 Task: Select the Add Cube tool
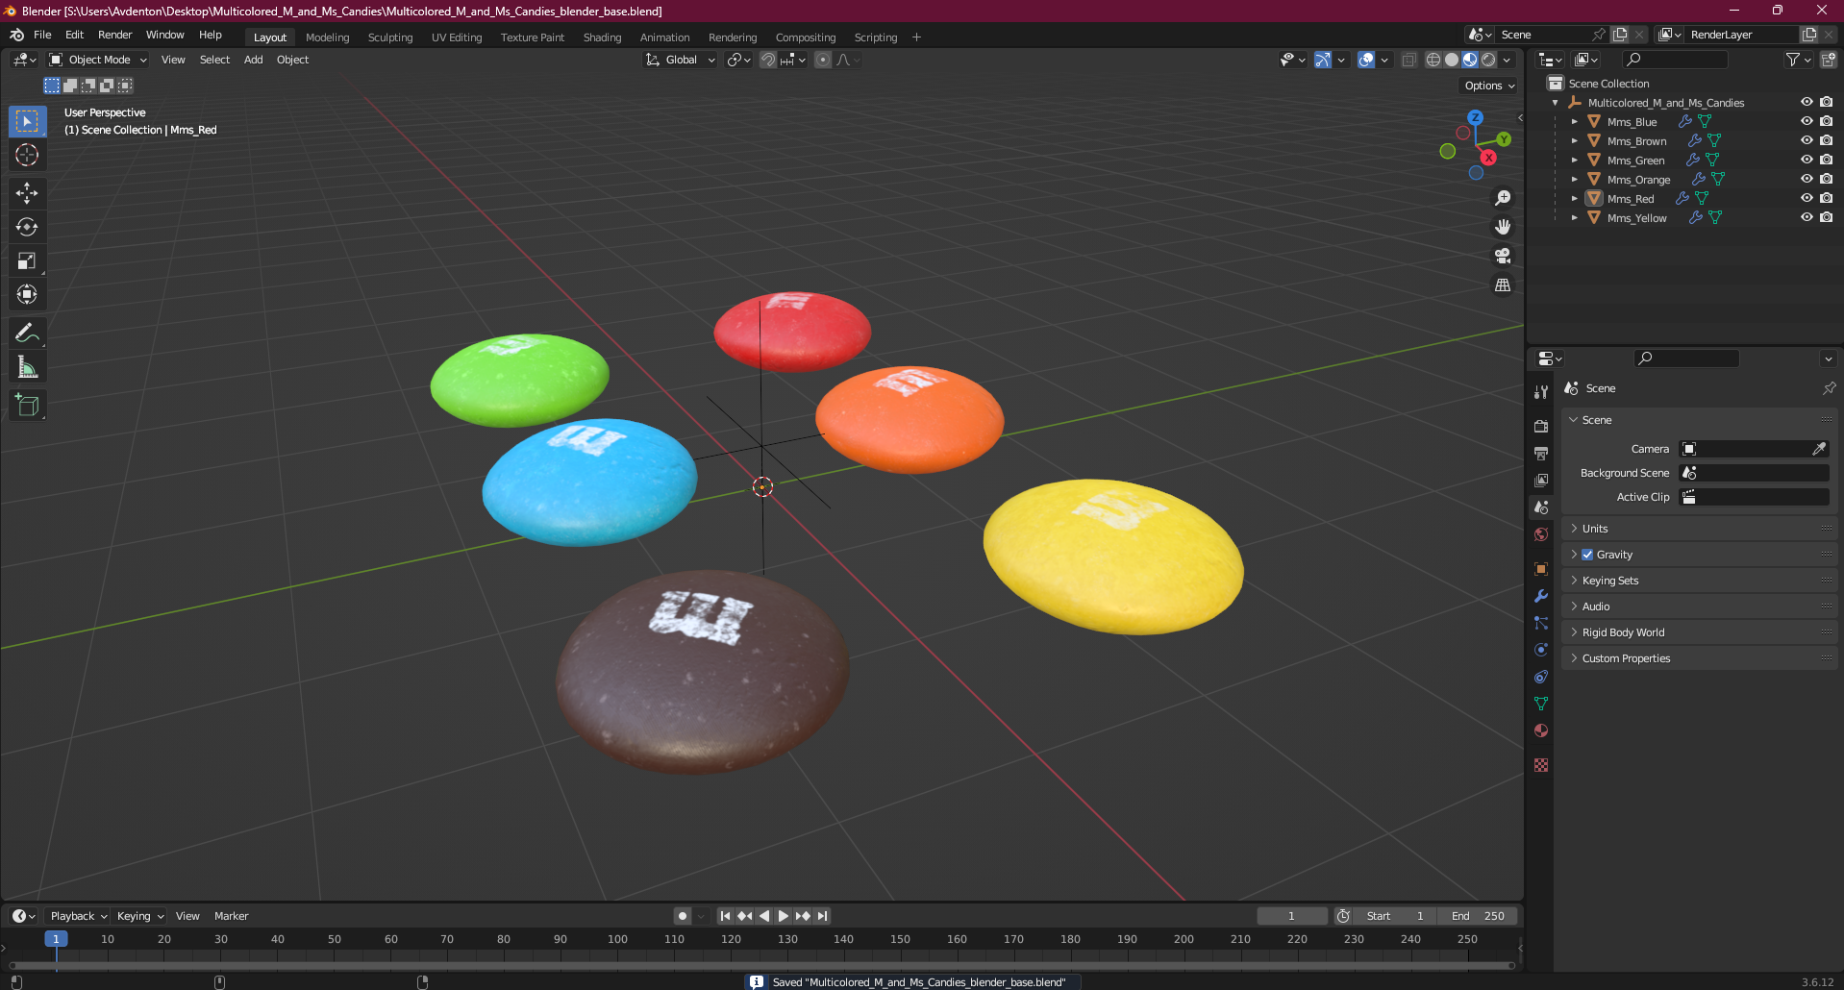click(x=27, y=405)
